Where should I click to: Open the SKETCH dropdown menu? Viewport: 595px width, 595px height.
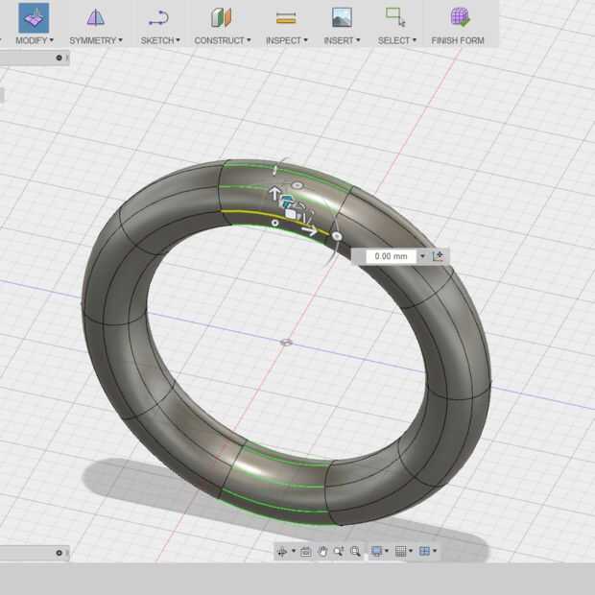point(160,40)
